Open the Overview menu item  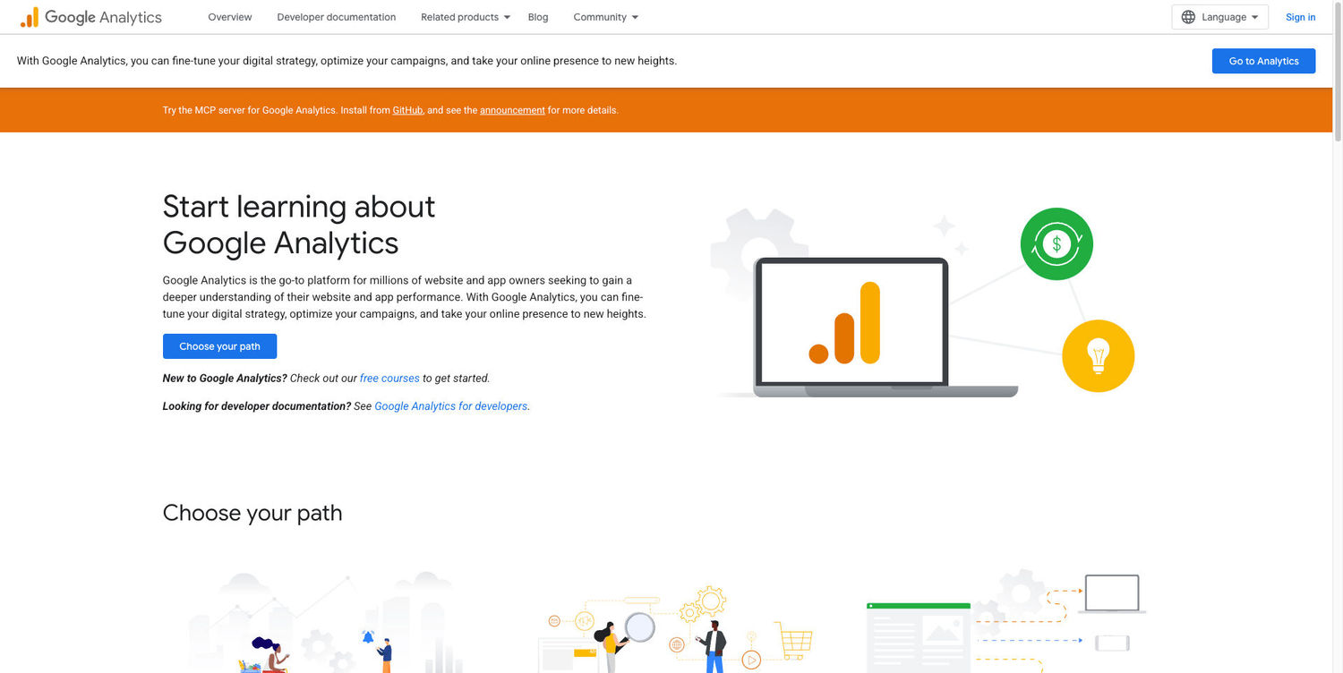click(230, 17)
